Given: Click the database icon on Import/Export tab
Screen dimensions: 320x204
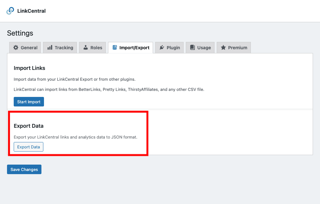Looking at the screenshot, I should point(115,47).
